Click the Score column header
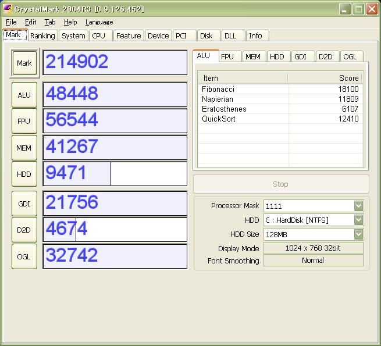This screenshot has height=346, width=381. [325, 78]
